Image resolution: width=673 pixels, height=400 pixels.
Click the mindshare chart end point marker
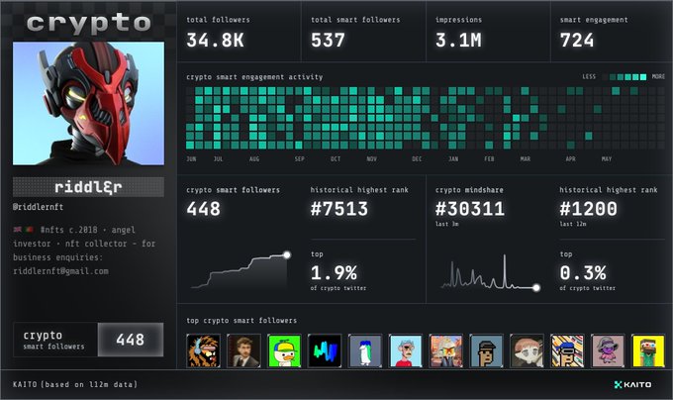[536, 287]
